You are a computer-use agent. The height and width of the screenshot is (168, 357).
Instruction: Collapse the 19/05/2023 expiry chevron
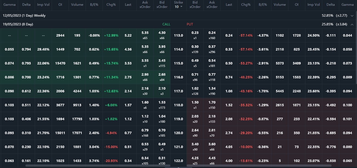click(352, 24)
